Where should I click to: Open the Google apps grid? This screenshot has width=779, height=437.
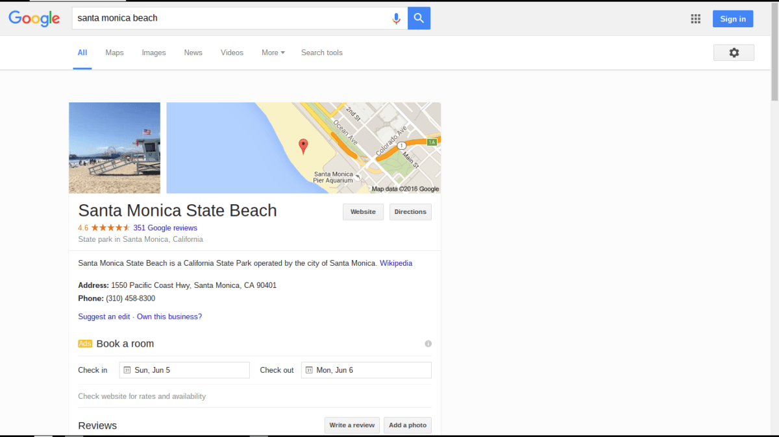pyautogui.click(x=695, y=19)
